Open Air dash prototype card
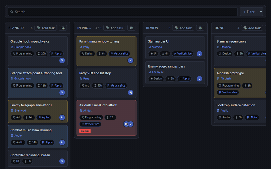This screenshot has height=169, width=271. (240, 83)
